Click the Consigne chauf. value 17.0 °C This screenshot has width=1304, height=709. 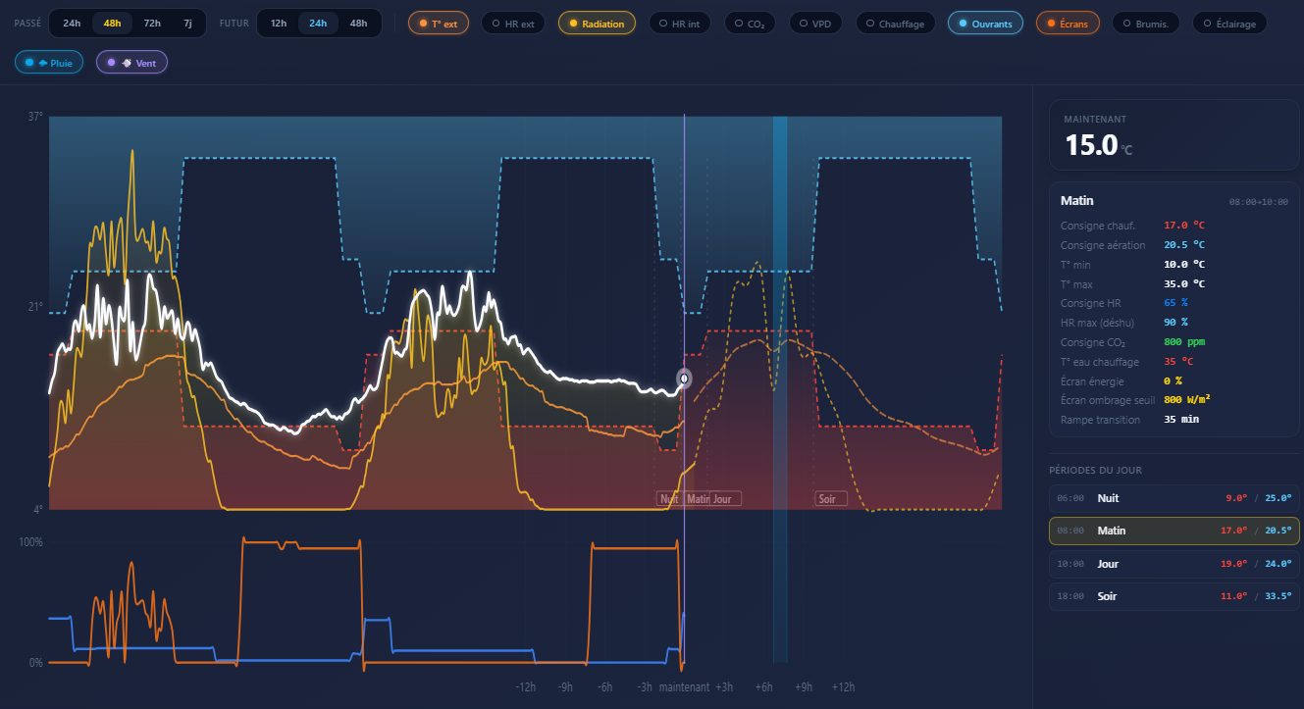tap(1184, 226)
